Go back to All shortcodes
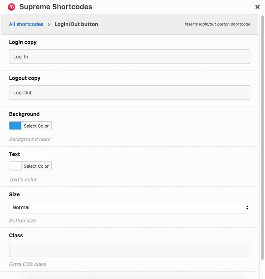Viewport: 265px width, 279px height. click(x=26, y=24)
